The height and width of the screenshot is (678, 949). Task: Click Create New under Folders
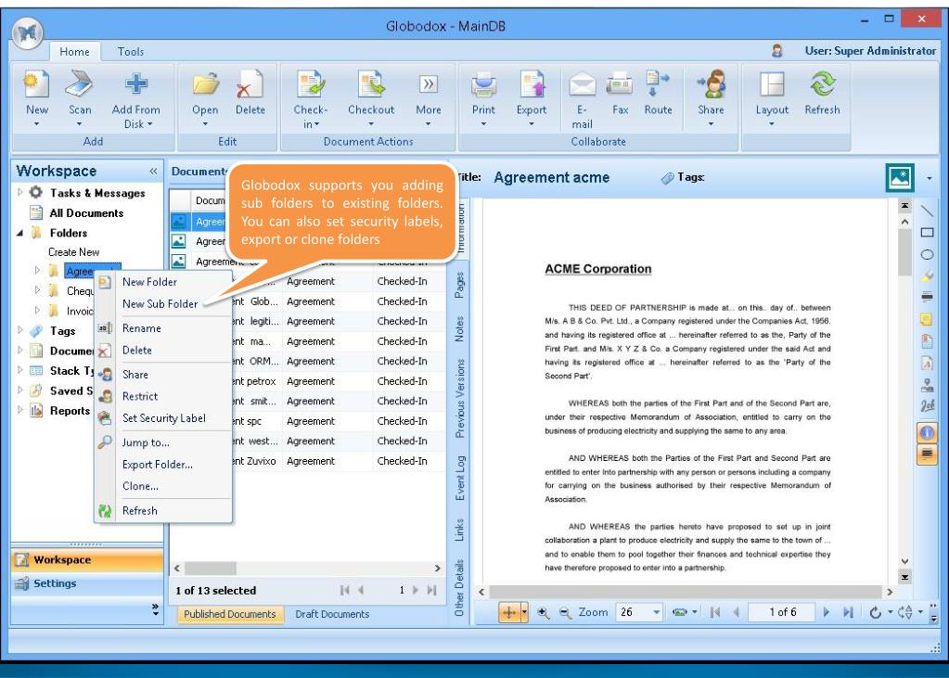click(x=74, y=252)
